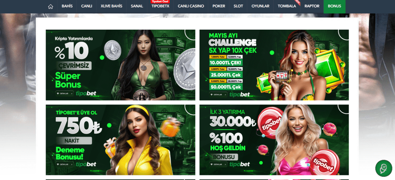Open the OYUNLAR menu item

point(260,6)
